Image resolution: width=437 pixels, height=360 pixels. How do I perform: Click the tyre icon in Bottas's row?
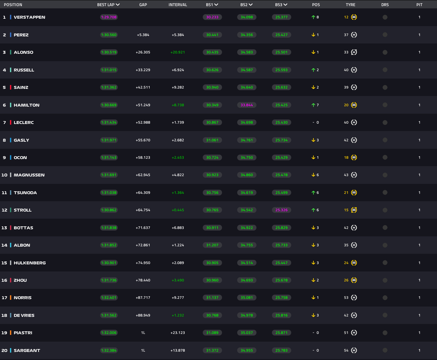pyautogui.click(x=354, y=228)
